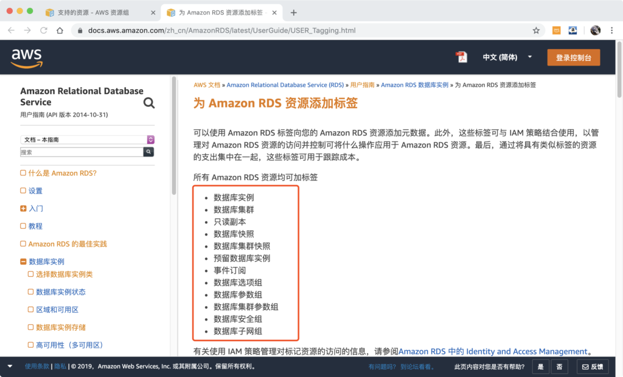
Task: Open 文档 - 本指南 scope dropdown
Action: (x=87, y=140)
